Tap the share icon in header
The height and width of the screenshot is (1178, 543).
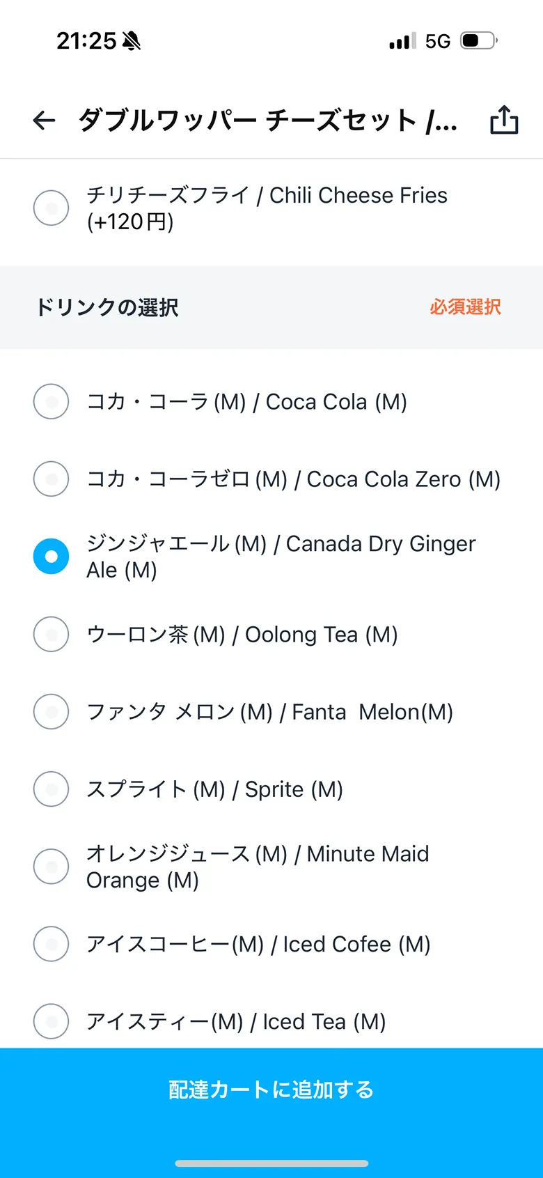coord(504,120)
